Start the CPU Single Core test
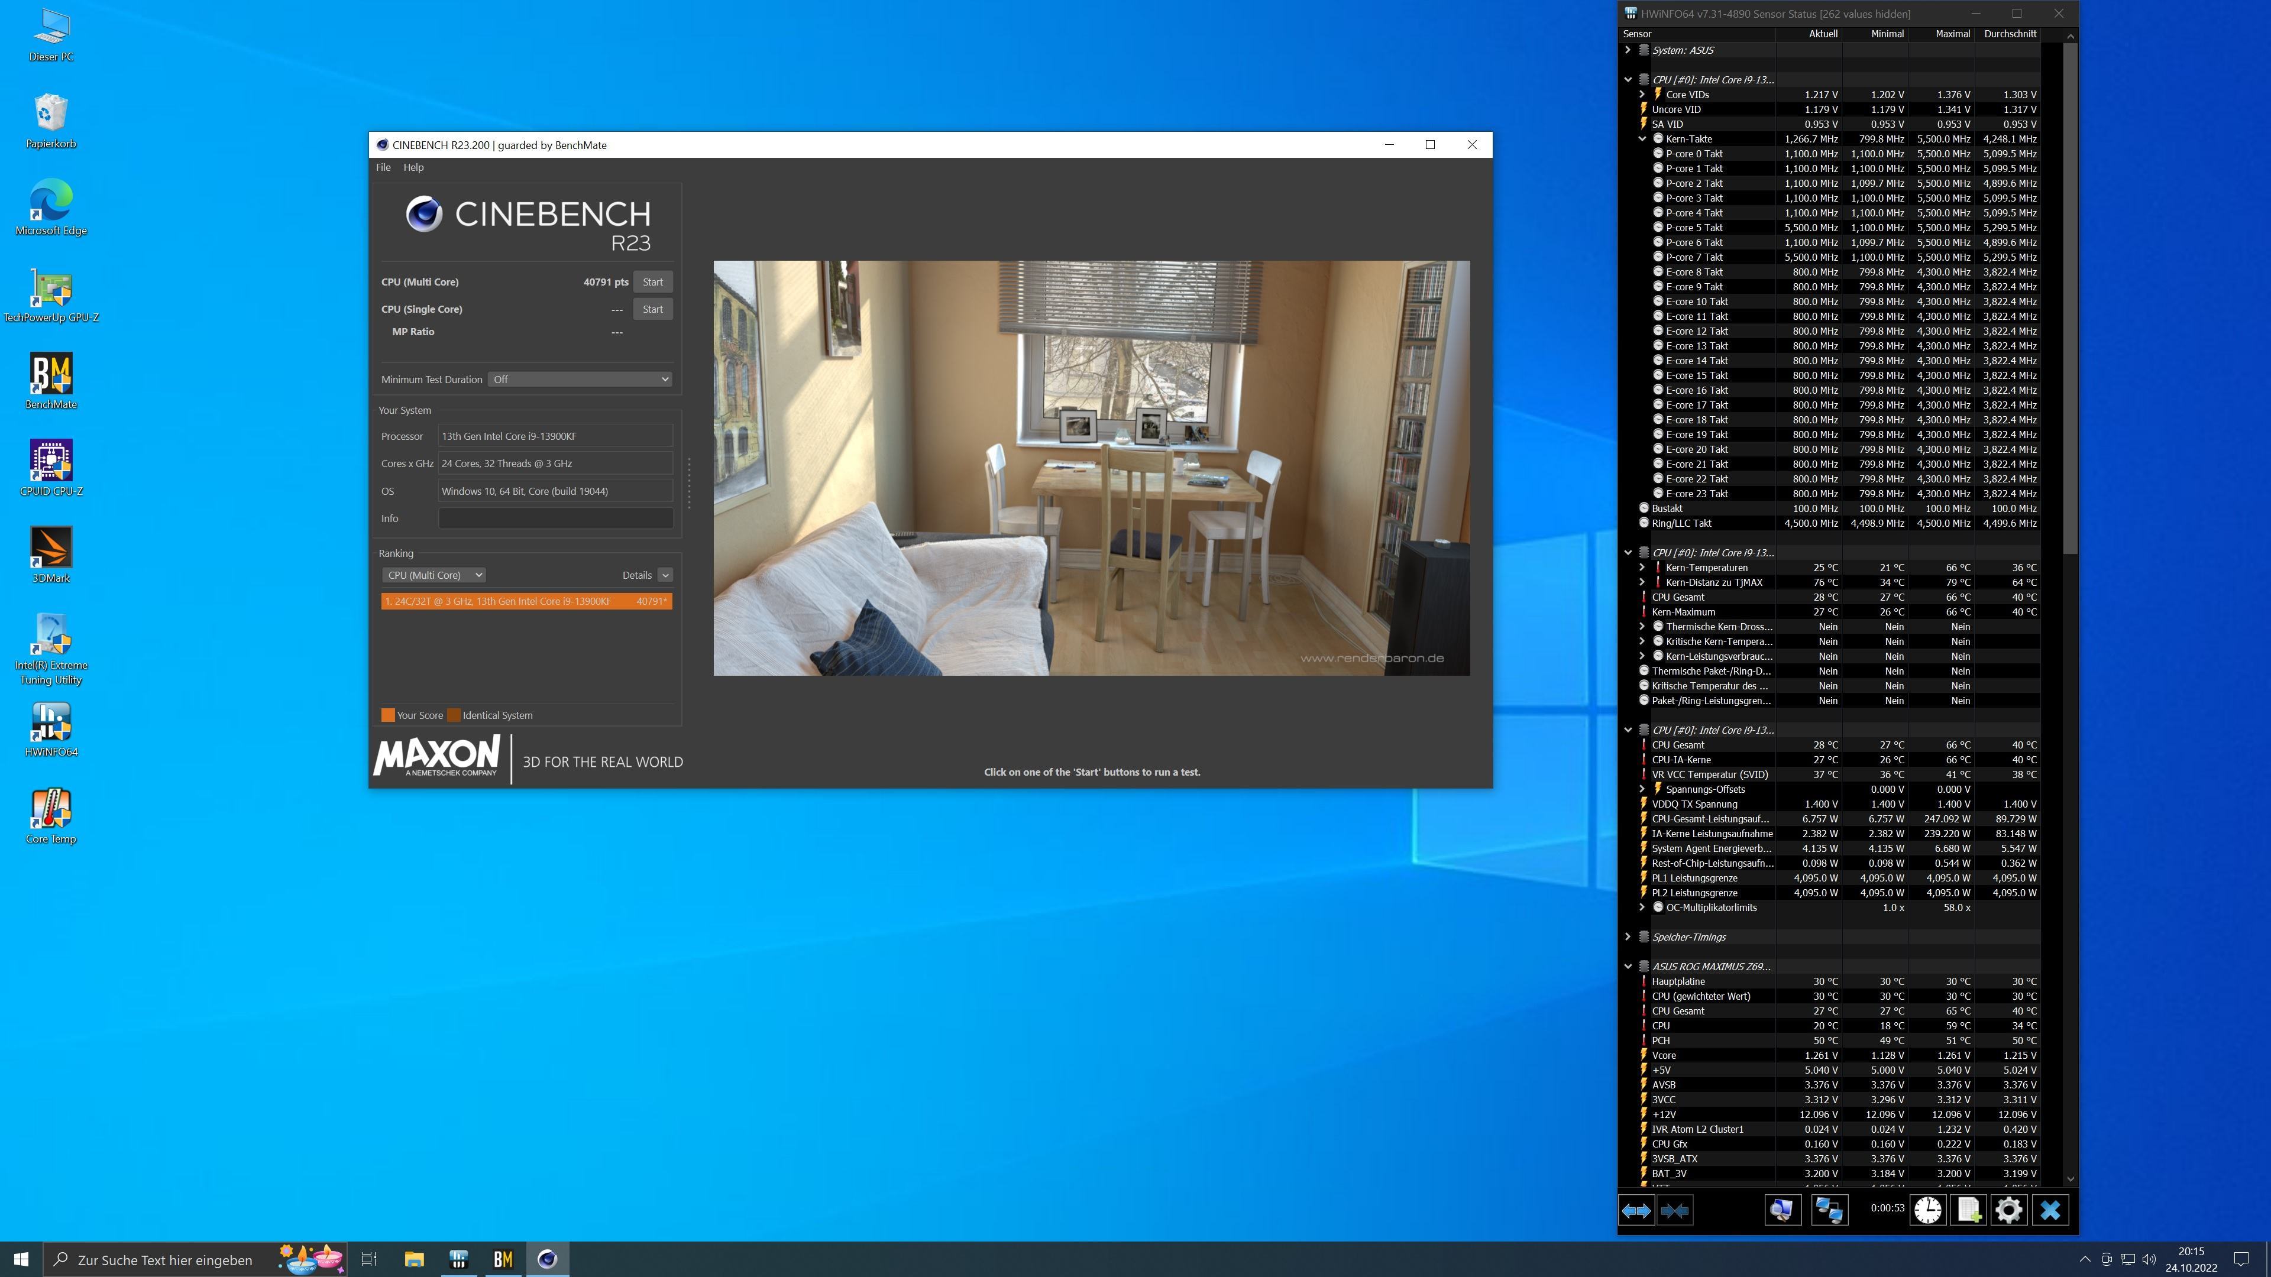This screenshot has width=2271, height=1277. coord(652,309)
